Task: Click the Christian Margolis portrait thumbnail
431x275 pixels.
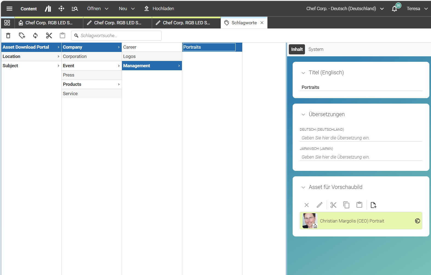Action: coord(310,221)
